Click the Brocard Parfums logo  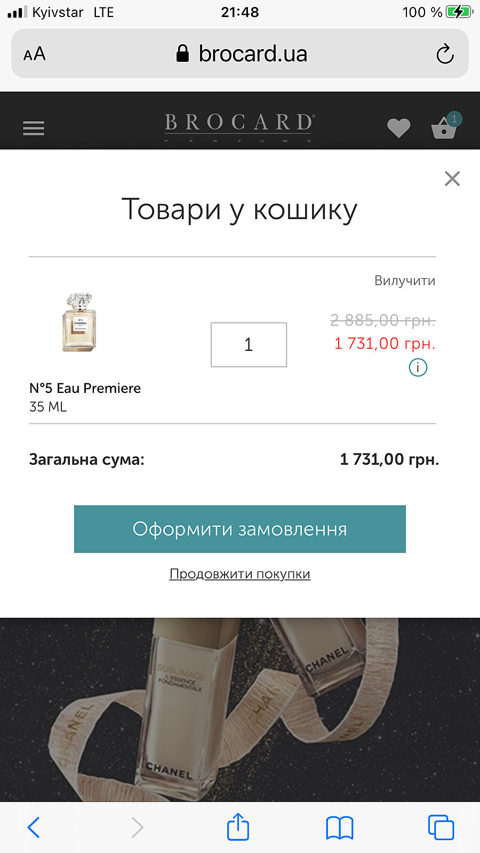coord(239,126)
